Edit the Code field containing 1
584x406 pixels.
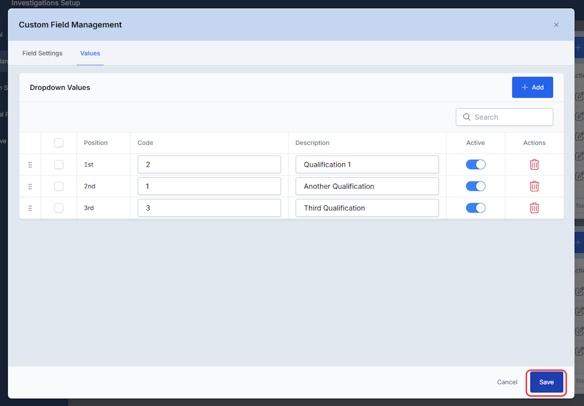tap(209, 186)
